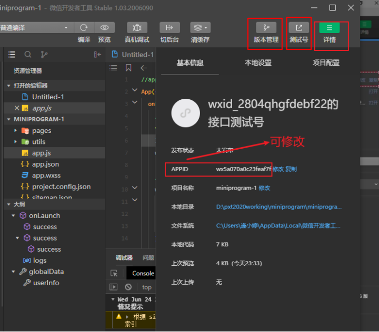Open the top context selector

tap(147, 287)
